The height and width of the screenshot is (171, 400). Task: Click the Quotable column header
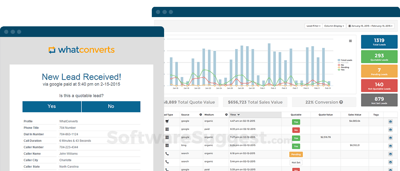click(x=296, y=115)
